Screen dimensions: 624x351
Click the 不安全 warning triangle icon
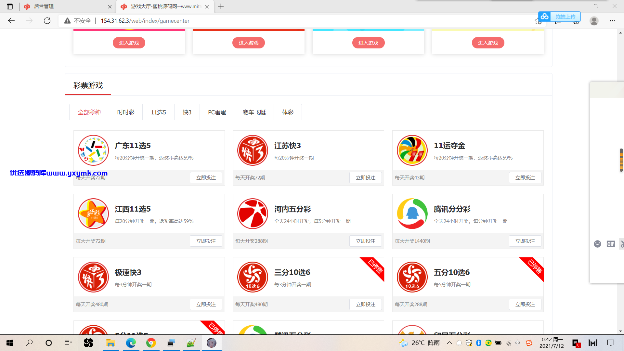67,21
